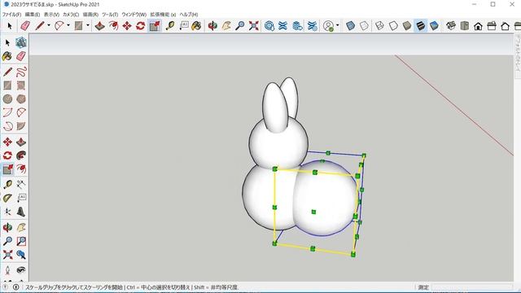Set the Back view house outline icon

pyautogui.click(x=505, y=26)
